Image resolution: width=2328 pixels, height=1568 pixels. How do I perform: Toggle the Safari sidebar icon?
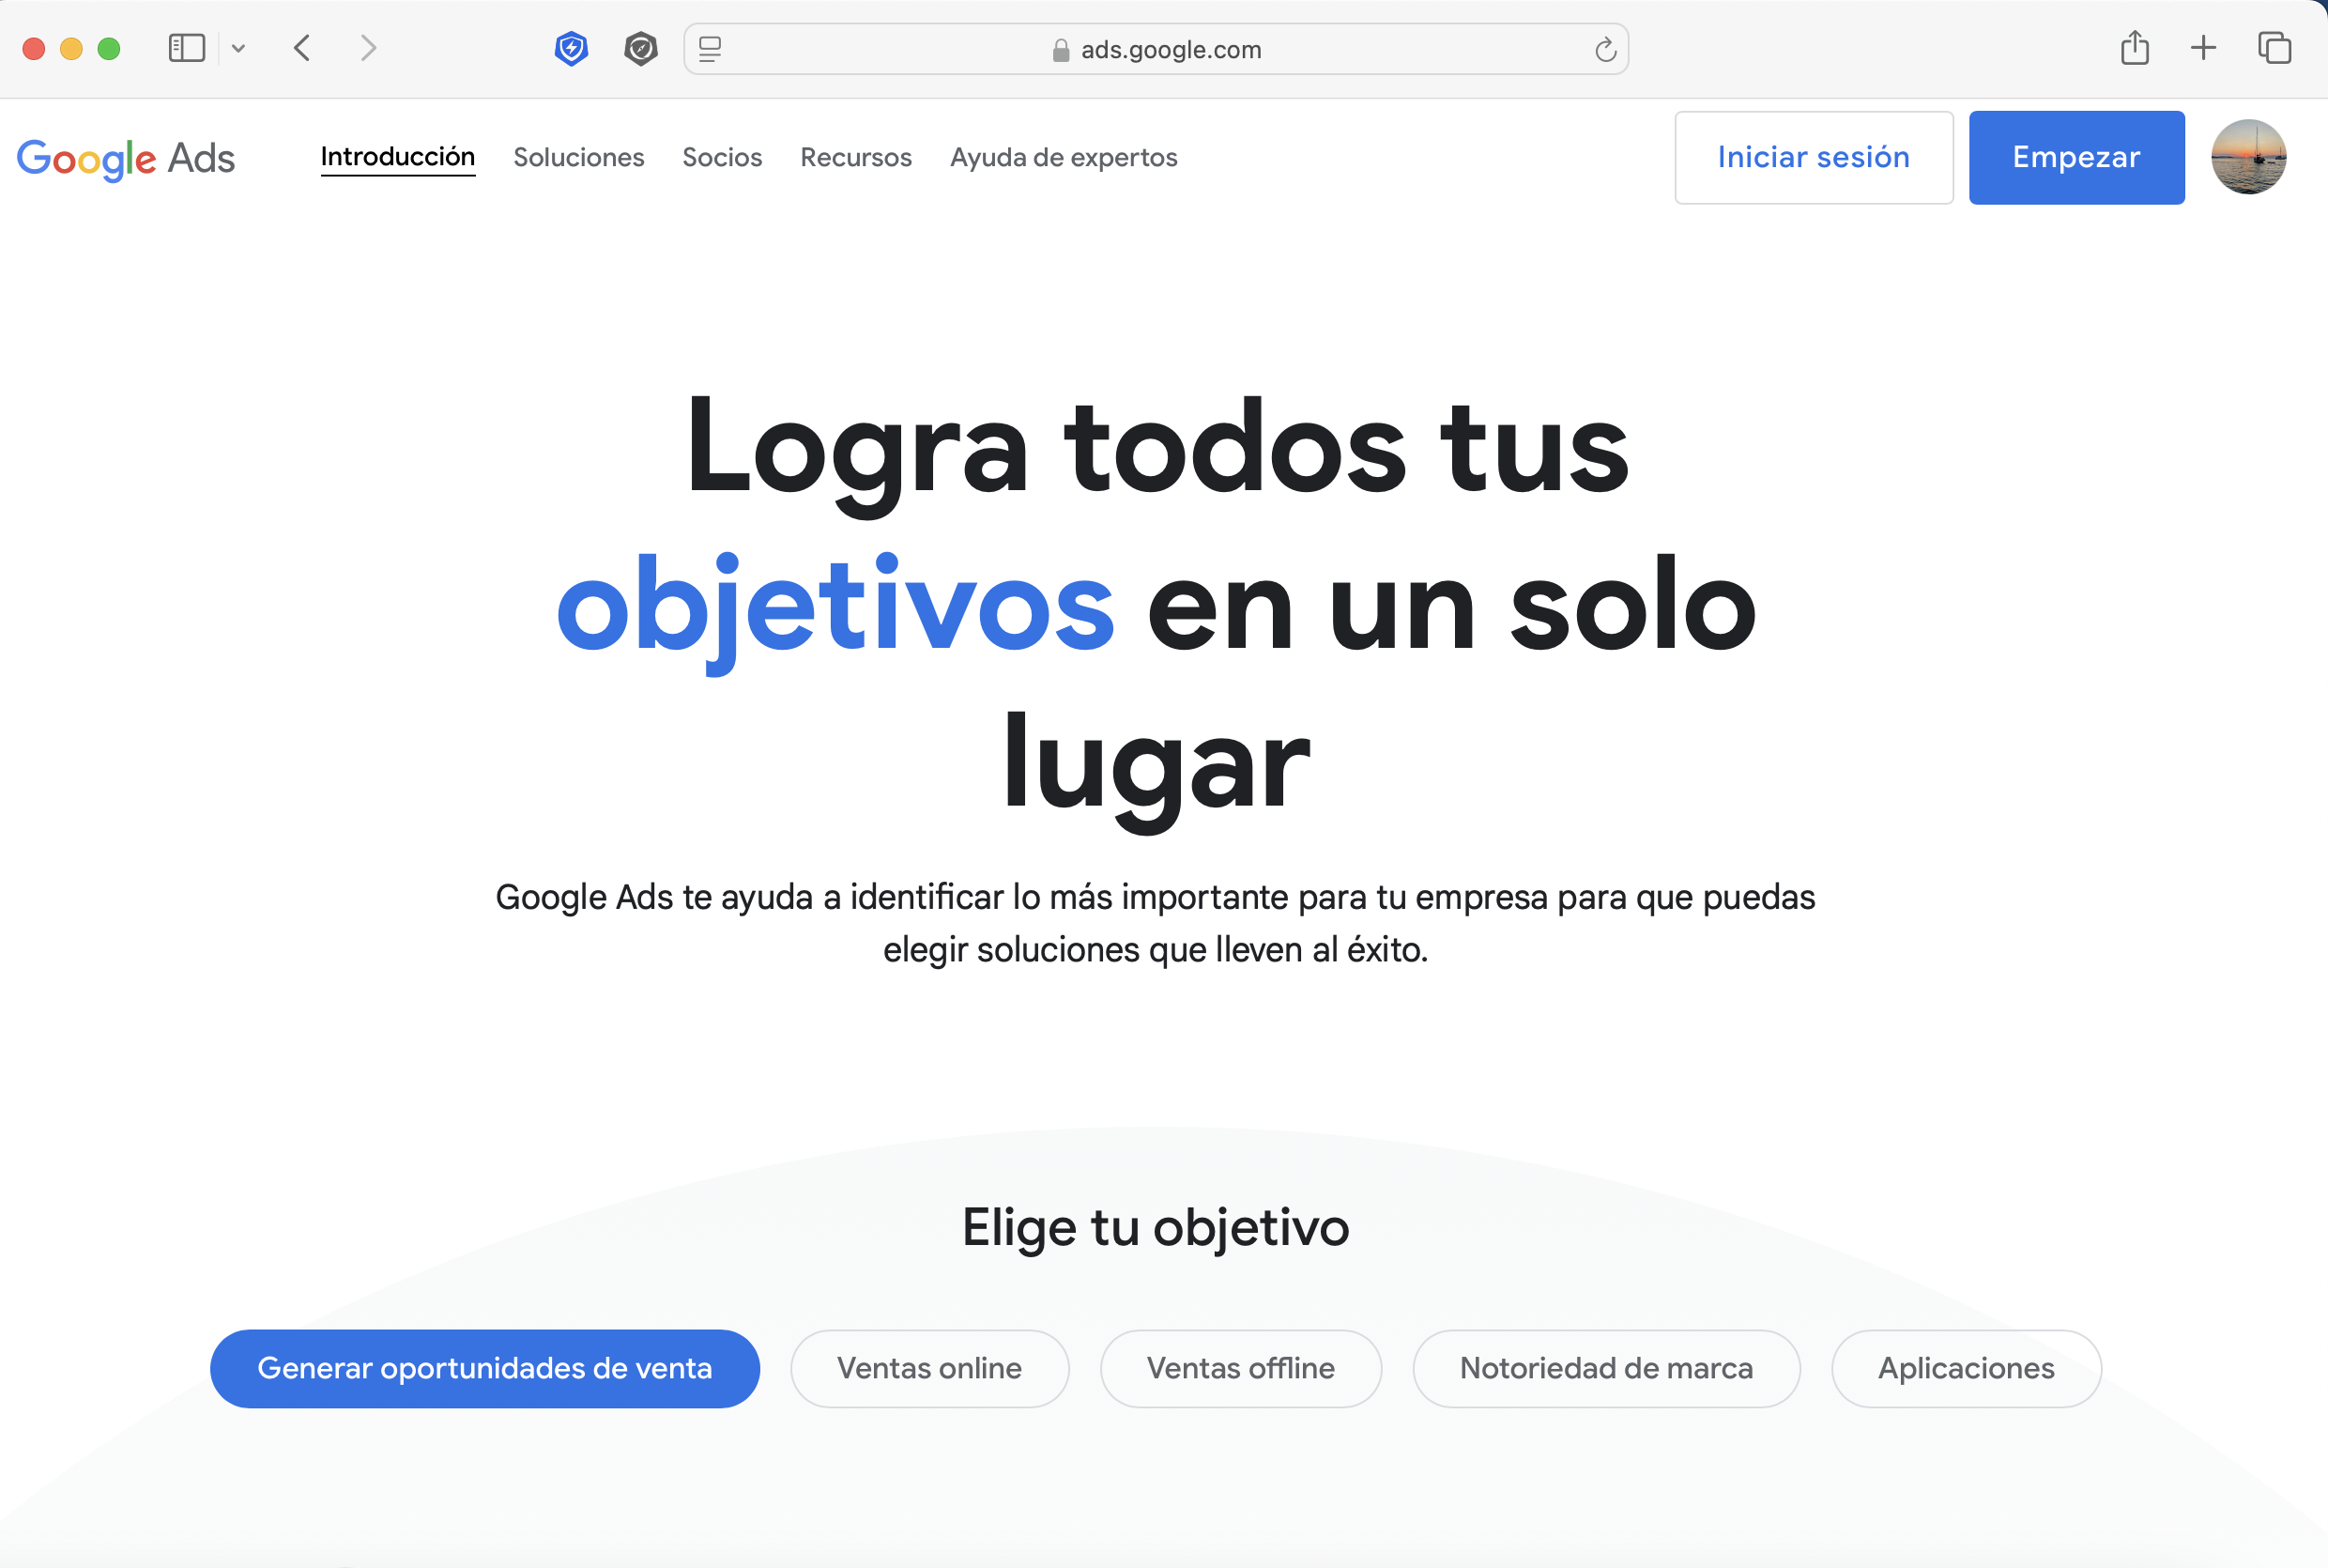click(187, 48)
